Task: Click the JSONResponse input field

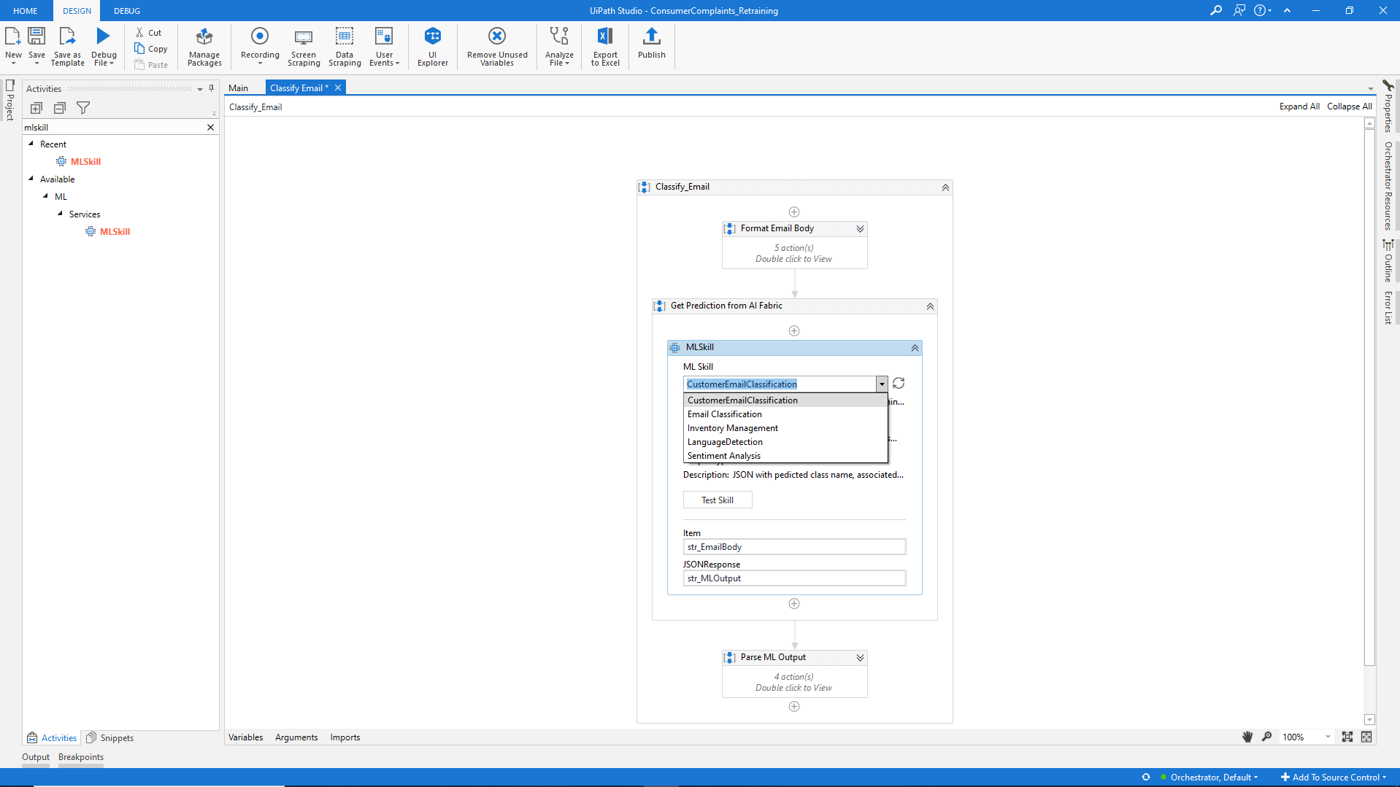Action: point(794,578)
